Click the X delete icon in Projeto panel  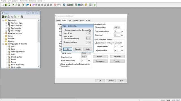(12, 17)
